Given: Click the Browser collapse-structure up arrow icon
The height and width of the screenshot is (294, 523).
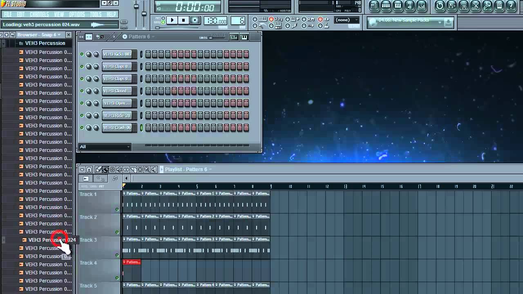Looking at the screenshot, I should [7, 35].
